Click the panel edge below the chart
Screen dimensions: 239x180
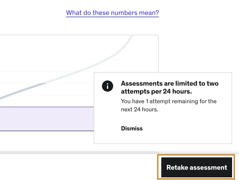click(72, 152)
